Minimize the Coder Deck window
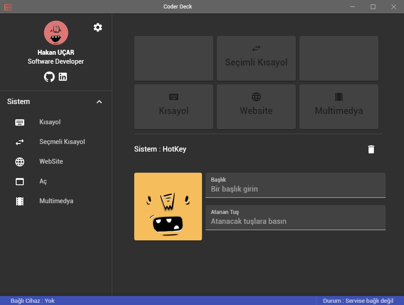Image resolution: width=404 pixels, height=305 pixels. coord(352,7)
